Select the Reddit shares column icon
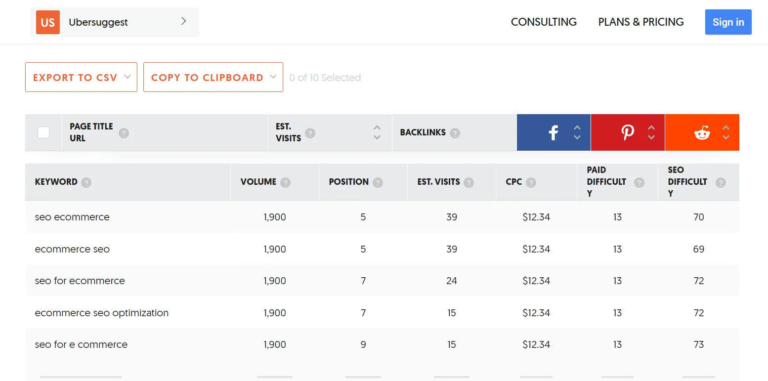 [x=702, y=132]
